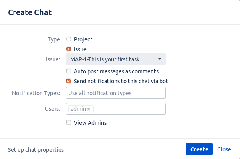Tick the View Admins checkbox
Image resolution: width=240 pixels, height=159 pixels.
coord(69,122)
